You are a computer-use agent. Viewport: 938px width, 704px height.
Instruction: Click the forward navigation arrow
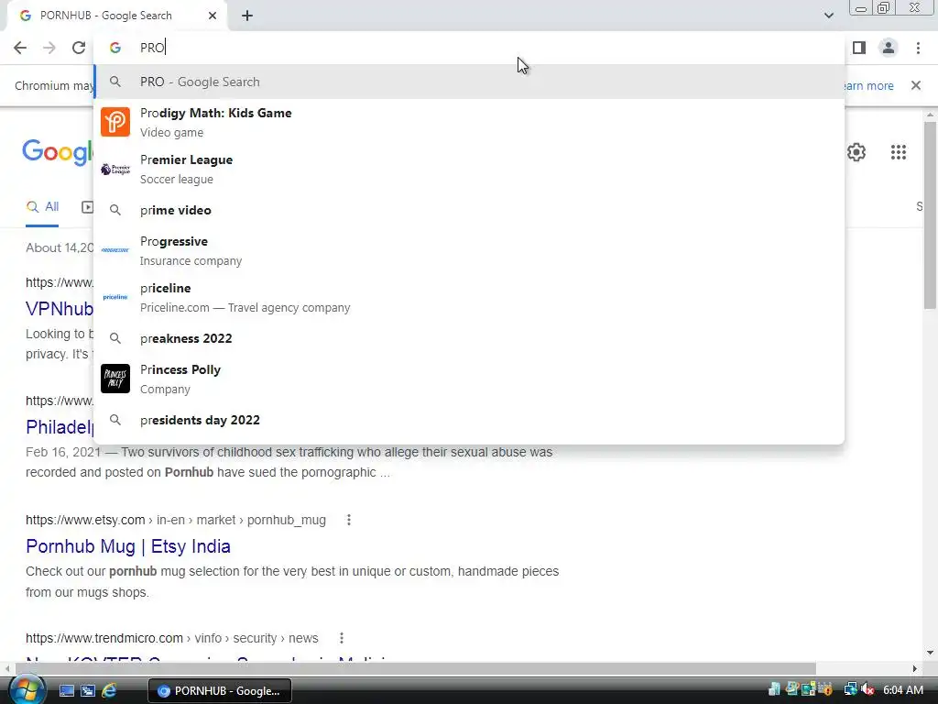[x=49, y=48]
